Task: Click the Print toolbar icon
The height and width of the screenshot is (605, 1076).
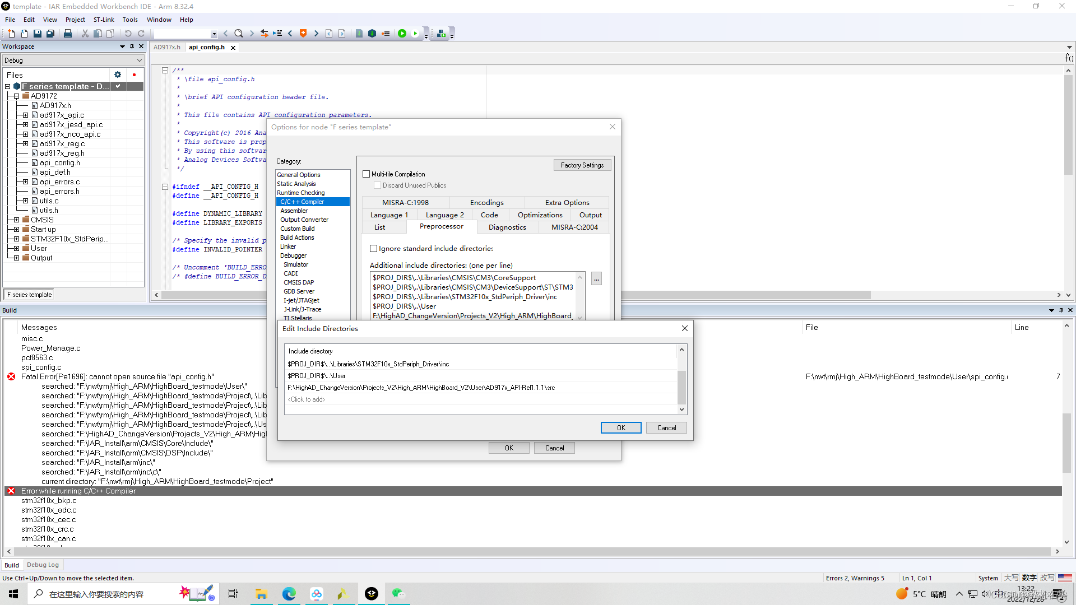Action: [x=68, y=34]
